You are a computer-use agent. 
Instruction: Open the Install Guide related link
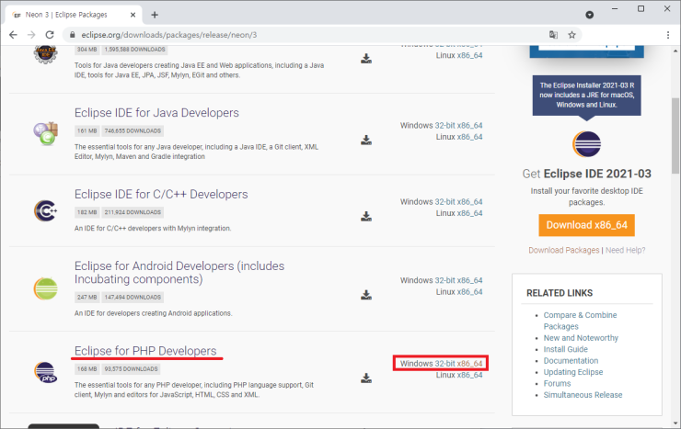pyautogui.click(x=565, y=349)
